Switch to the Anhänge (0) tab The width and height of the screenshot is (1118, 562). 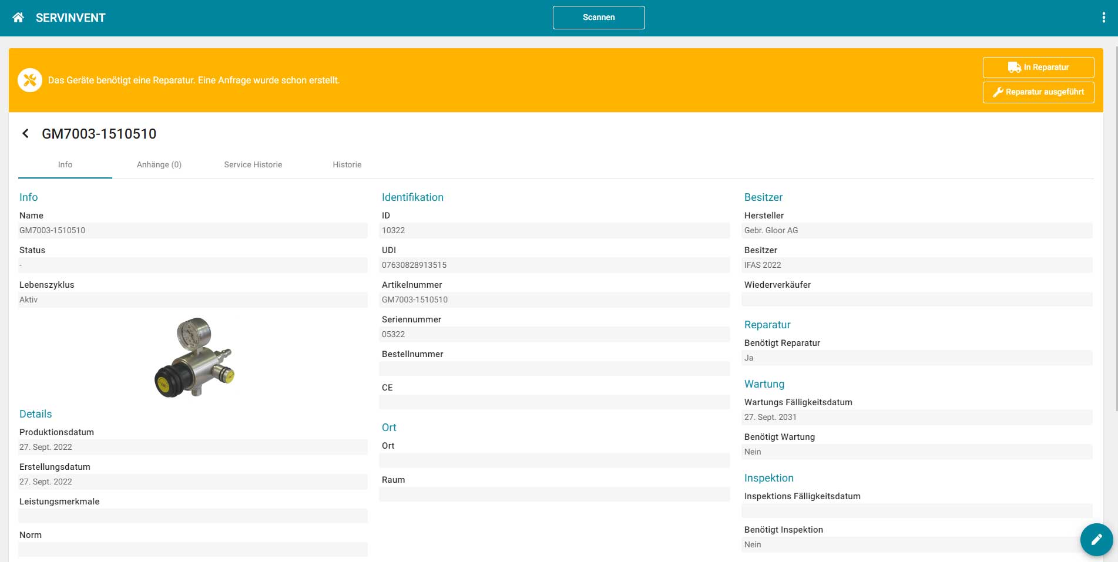[159, 165]
